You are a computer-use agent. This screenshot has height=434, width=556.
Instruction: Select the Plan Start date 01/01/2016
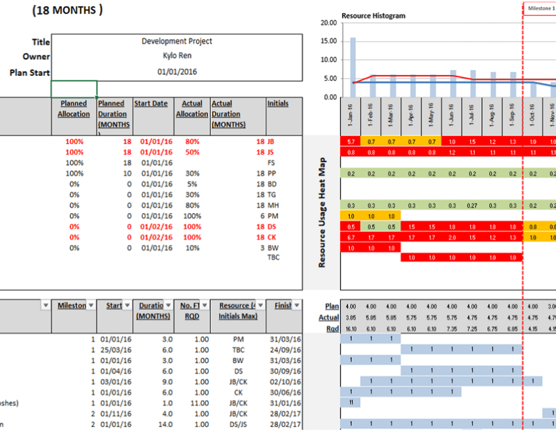click(177, 72)
